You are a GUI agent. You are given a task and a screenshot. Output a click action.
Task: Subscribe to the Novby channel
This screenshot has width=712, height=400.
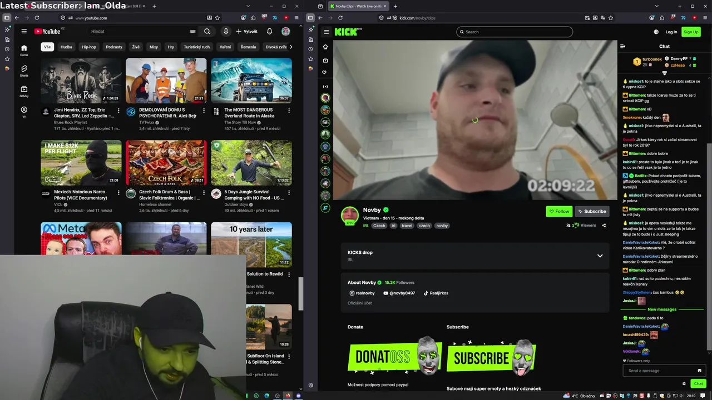592,211
